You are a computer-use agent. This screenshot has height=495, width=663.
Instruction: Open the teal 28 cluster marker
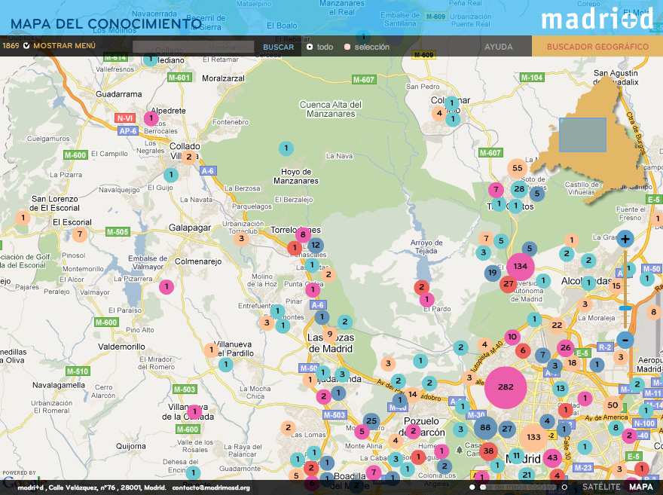pos(519,189)
